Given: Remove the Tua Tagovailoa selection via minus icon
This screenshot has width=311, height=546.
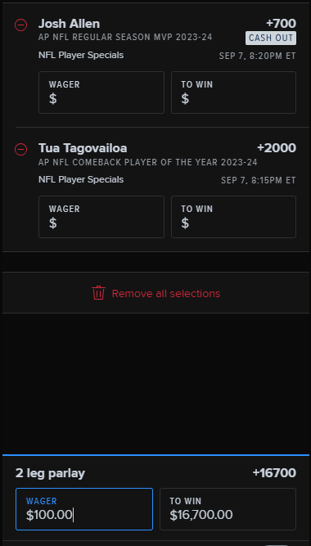Looking at the screenshot, I should pyautogui.click(x=21, y=149).
